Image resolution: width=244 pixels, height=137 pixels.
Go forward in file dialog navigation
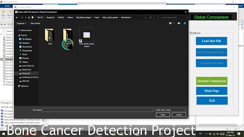[x=22, y=18]
